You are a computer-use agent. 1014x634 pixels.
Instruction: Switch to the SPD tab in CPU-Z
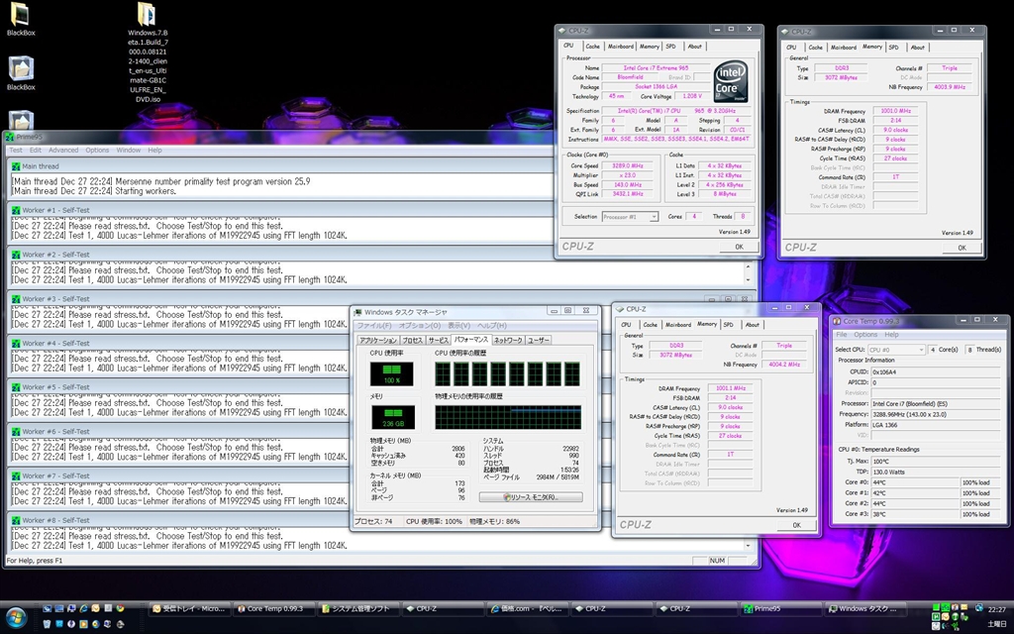(670, 47)
